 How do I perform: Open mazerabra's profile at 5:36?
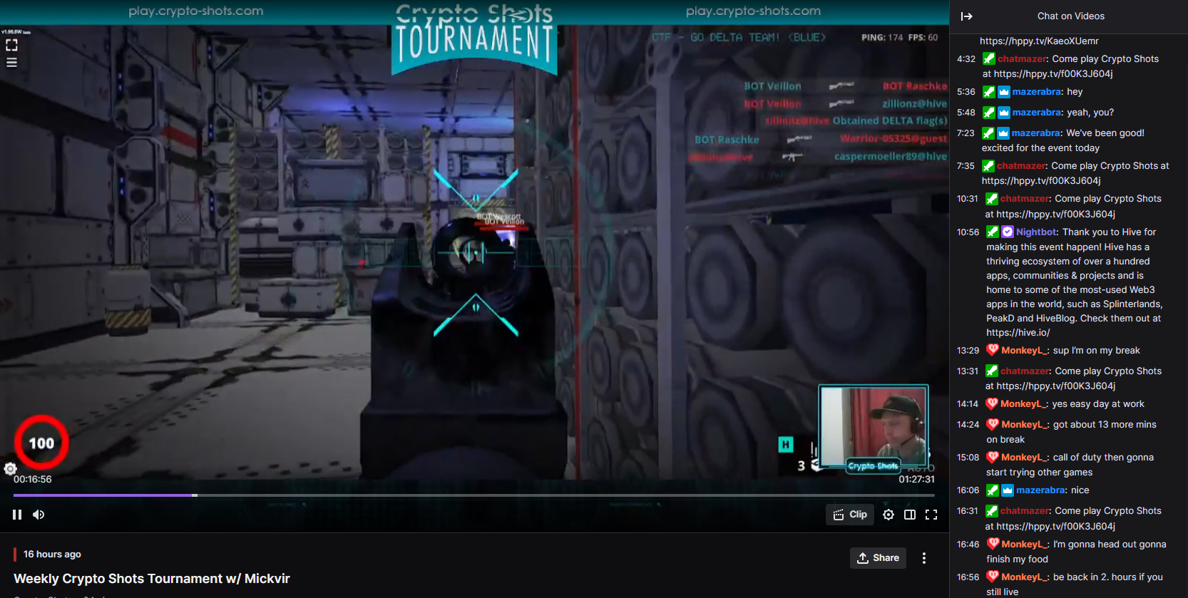1038,92
